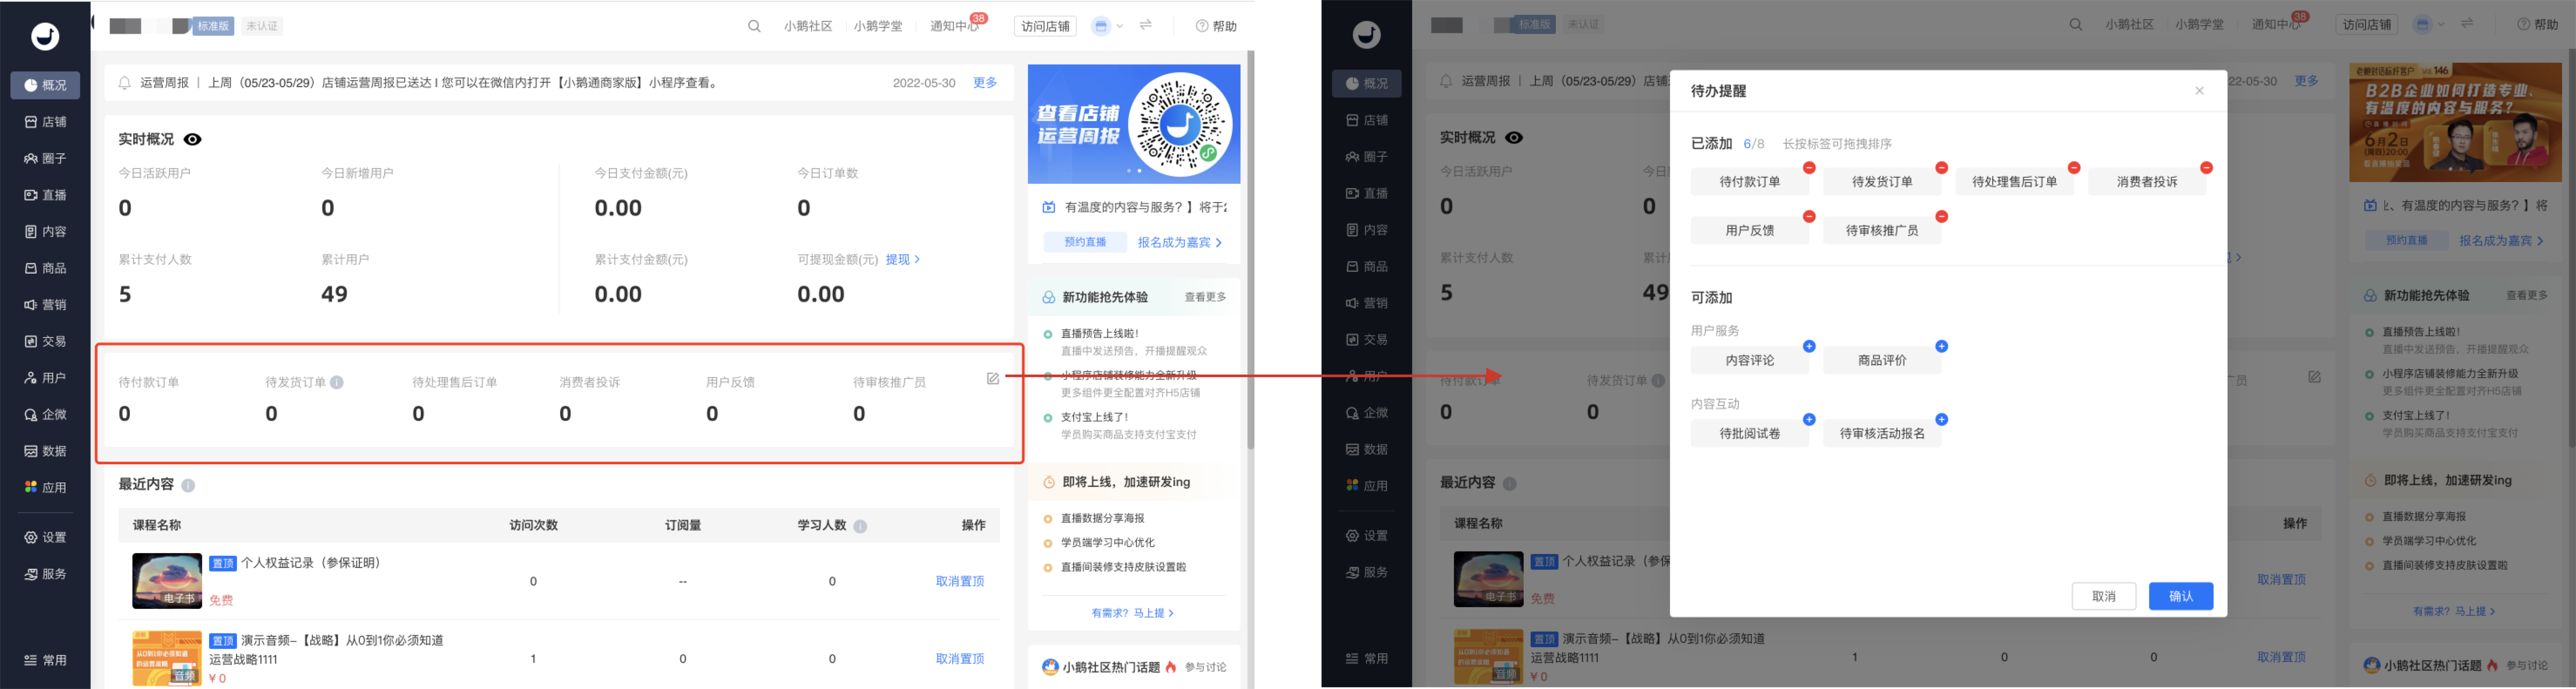The width and height of the screenshot is (2576, 689).
Task: Click the search magnifier icon in left window header
Action: 754,26
